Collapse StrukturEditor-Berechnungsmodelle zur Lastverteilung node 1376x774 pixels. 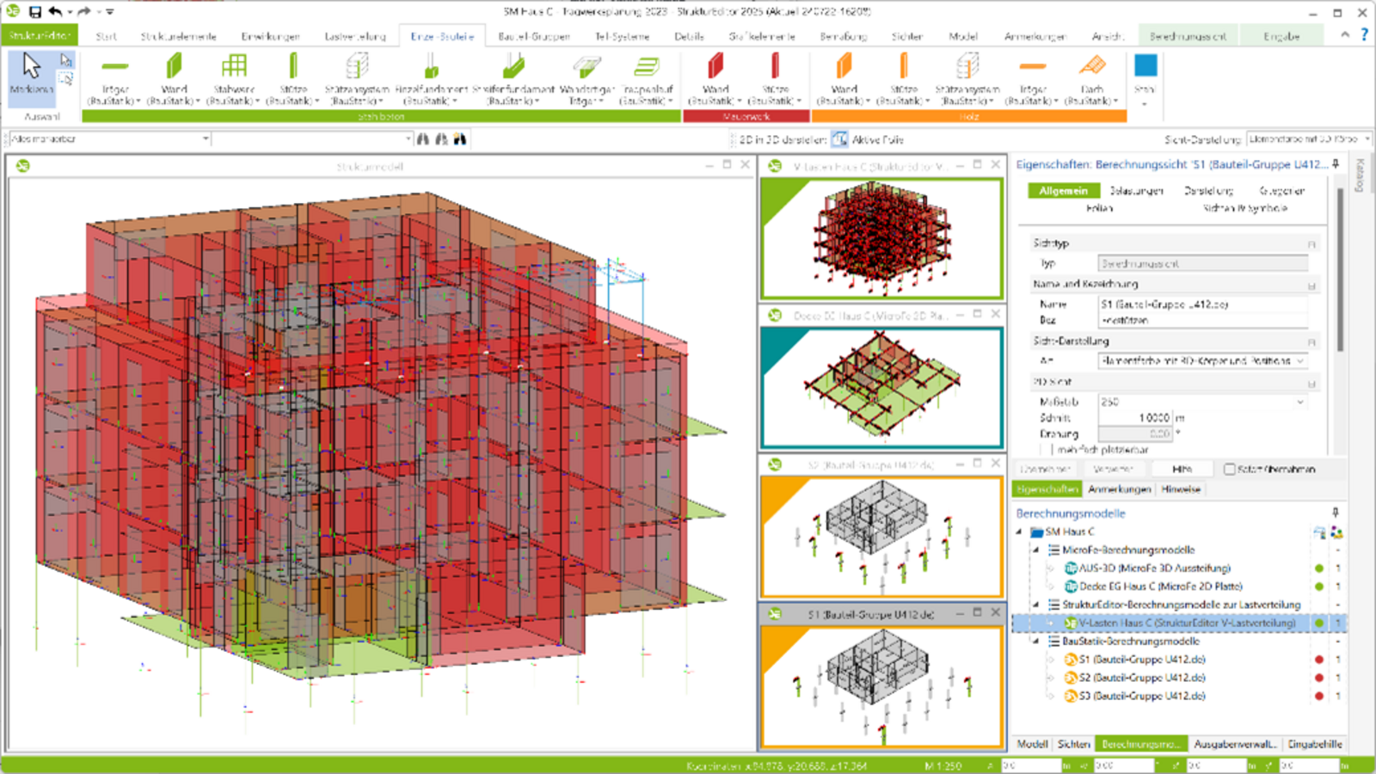(1035, 605)
